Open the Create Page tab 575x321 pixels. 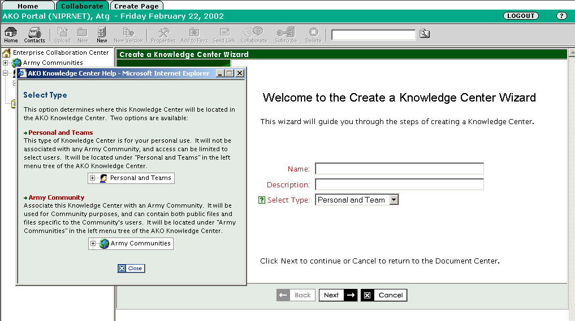pos(136,6)
